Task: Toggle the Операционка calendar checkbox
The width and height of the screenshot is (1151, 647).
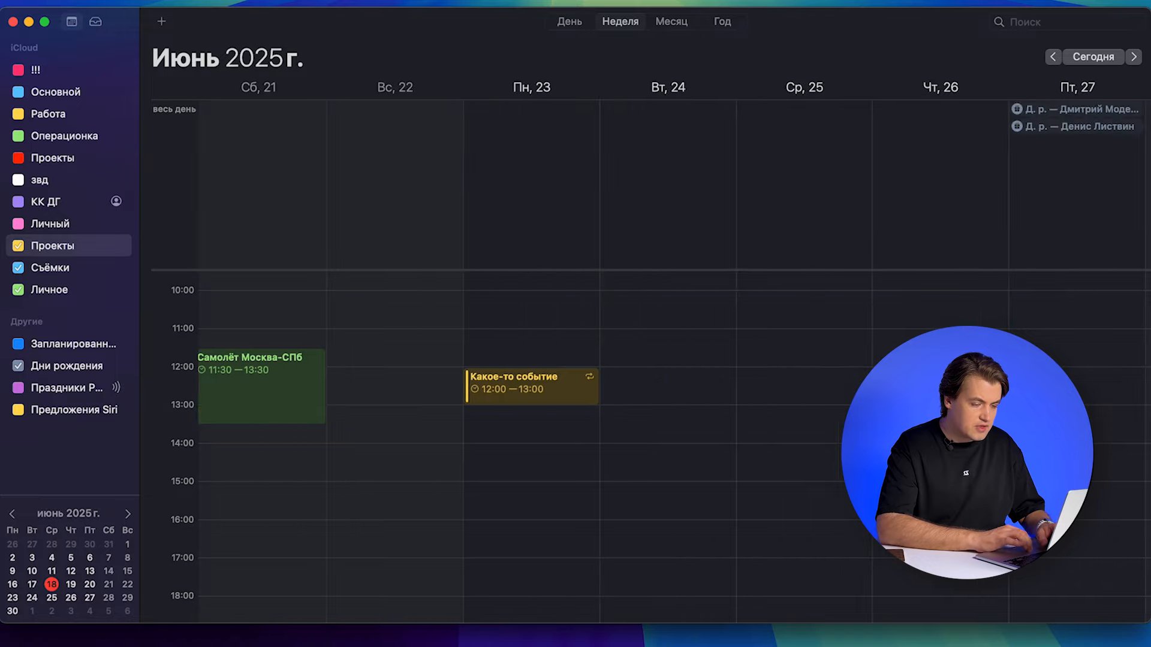Action: [x=19, y=136]
